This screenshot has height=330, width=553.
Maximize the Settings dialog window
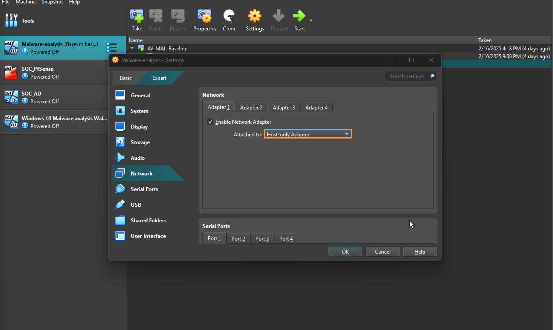[x=411, y=60]
